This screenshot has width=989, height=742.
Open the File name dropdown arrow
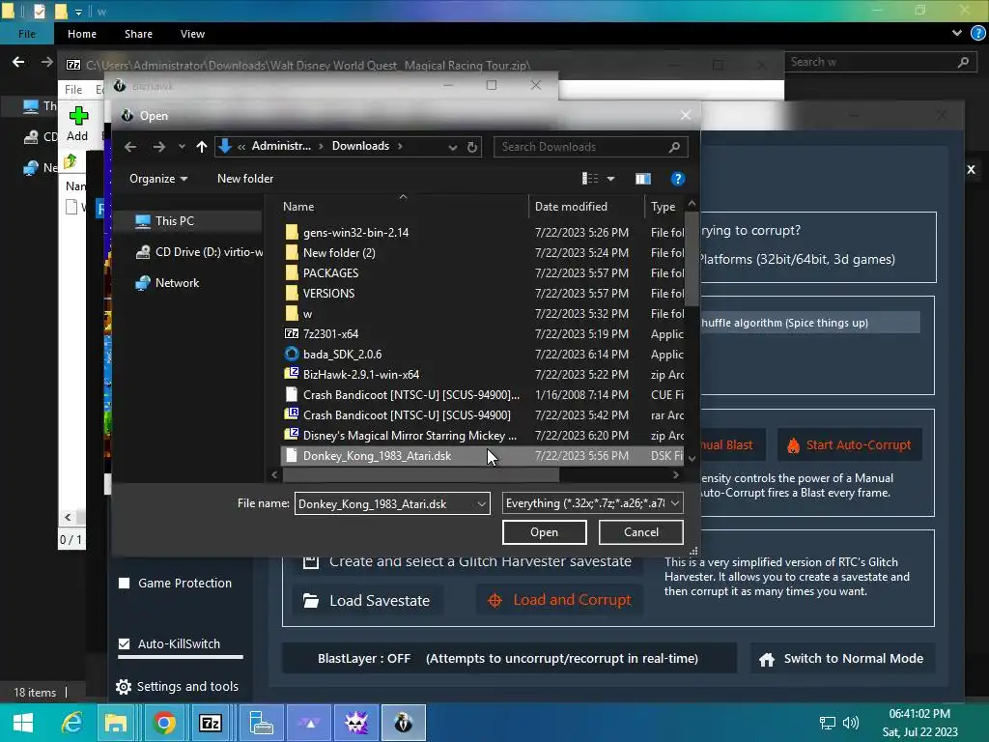click(x=482, y=503)
